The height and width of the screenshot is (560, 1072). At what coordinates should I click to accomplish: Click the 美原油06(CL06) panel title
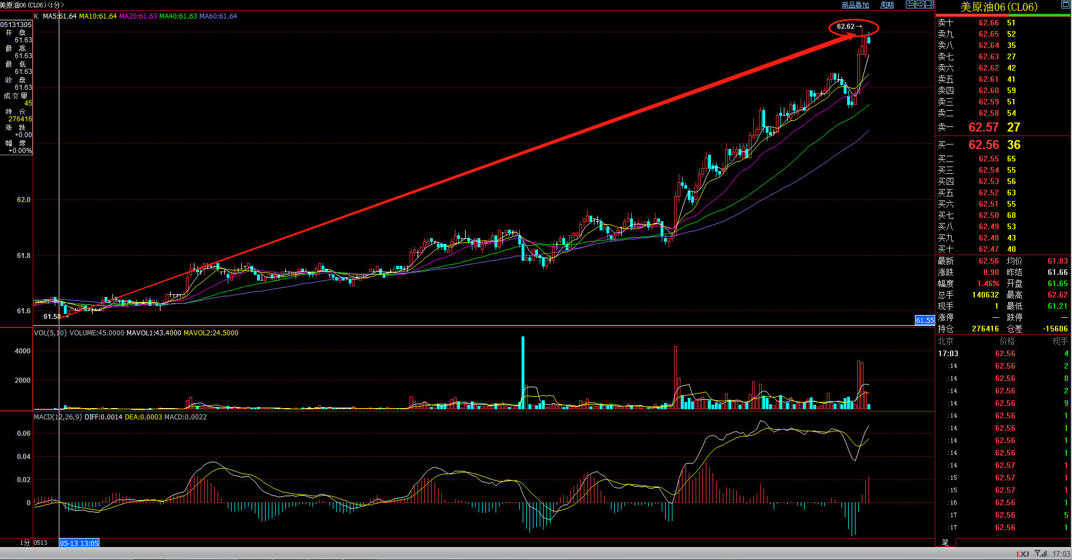tap(999, 7)
